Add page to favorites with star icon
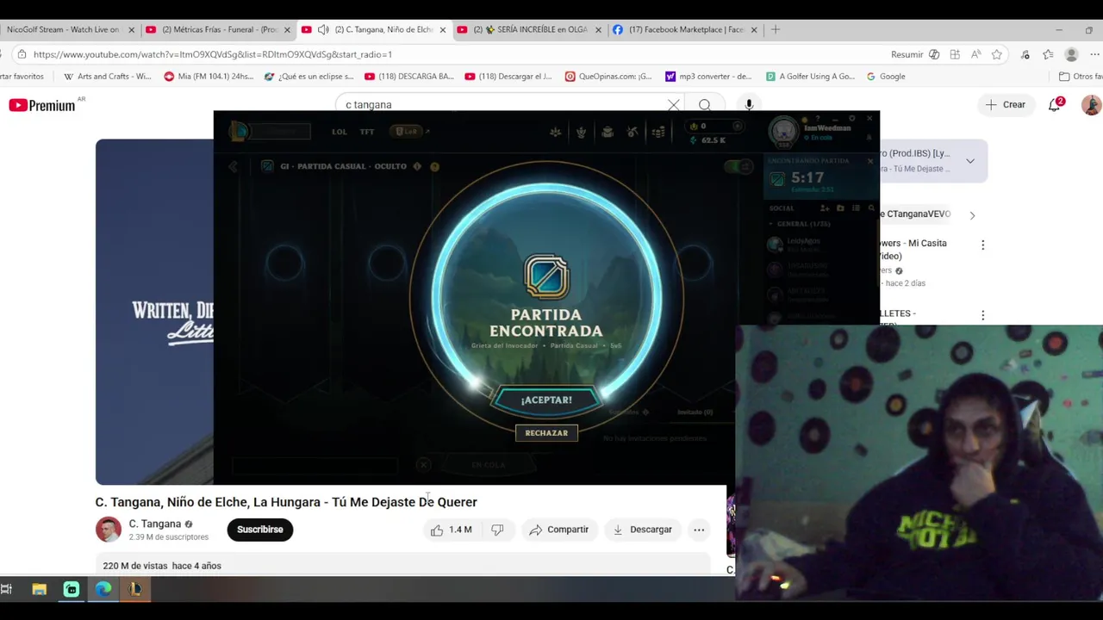The image size is (1103, 620). point(997,54)
